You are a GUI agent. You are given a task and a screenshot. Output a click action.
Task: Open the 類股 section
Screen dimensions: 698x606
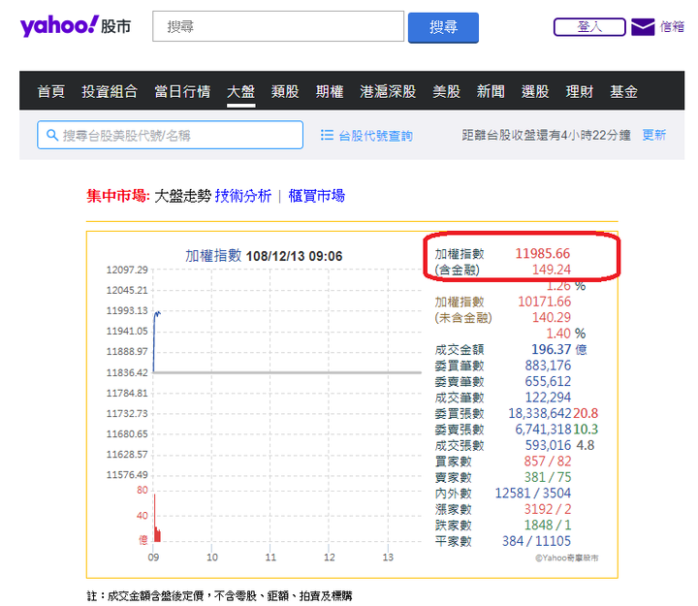pyautogui.click(x=285, y=92)
